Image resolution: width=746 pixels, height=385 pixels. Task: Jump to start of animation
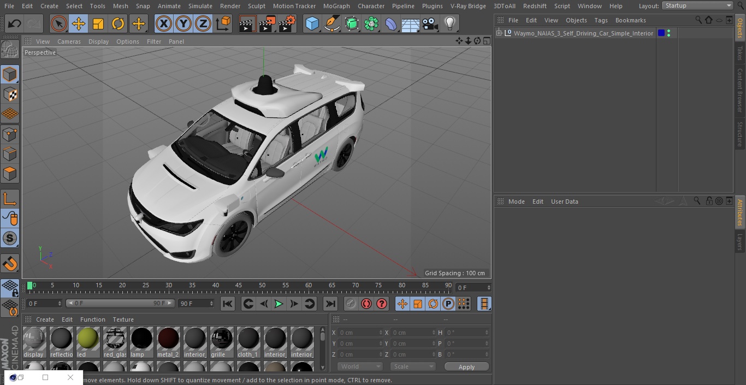pyautogui.click(x=228, y=304)
